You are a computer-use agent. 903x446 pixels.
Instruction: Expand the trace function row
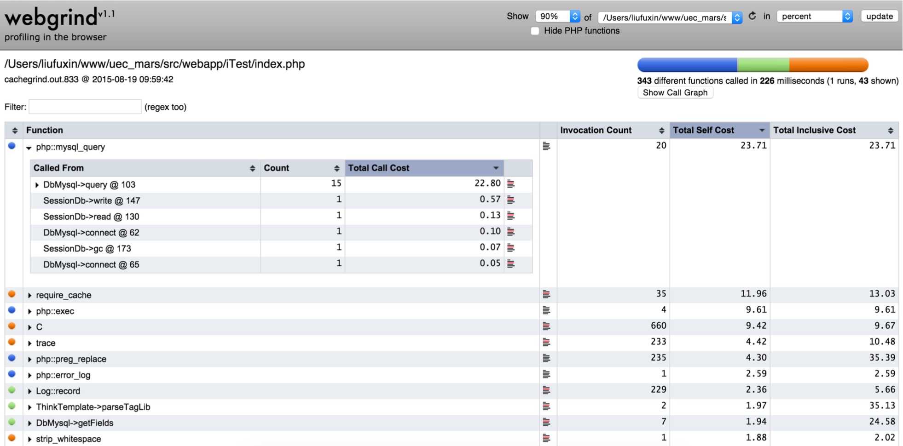pos(29,343)
